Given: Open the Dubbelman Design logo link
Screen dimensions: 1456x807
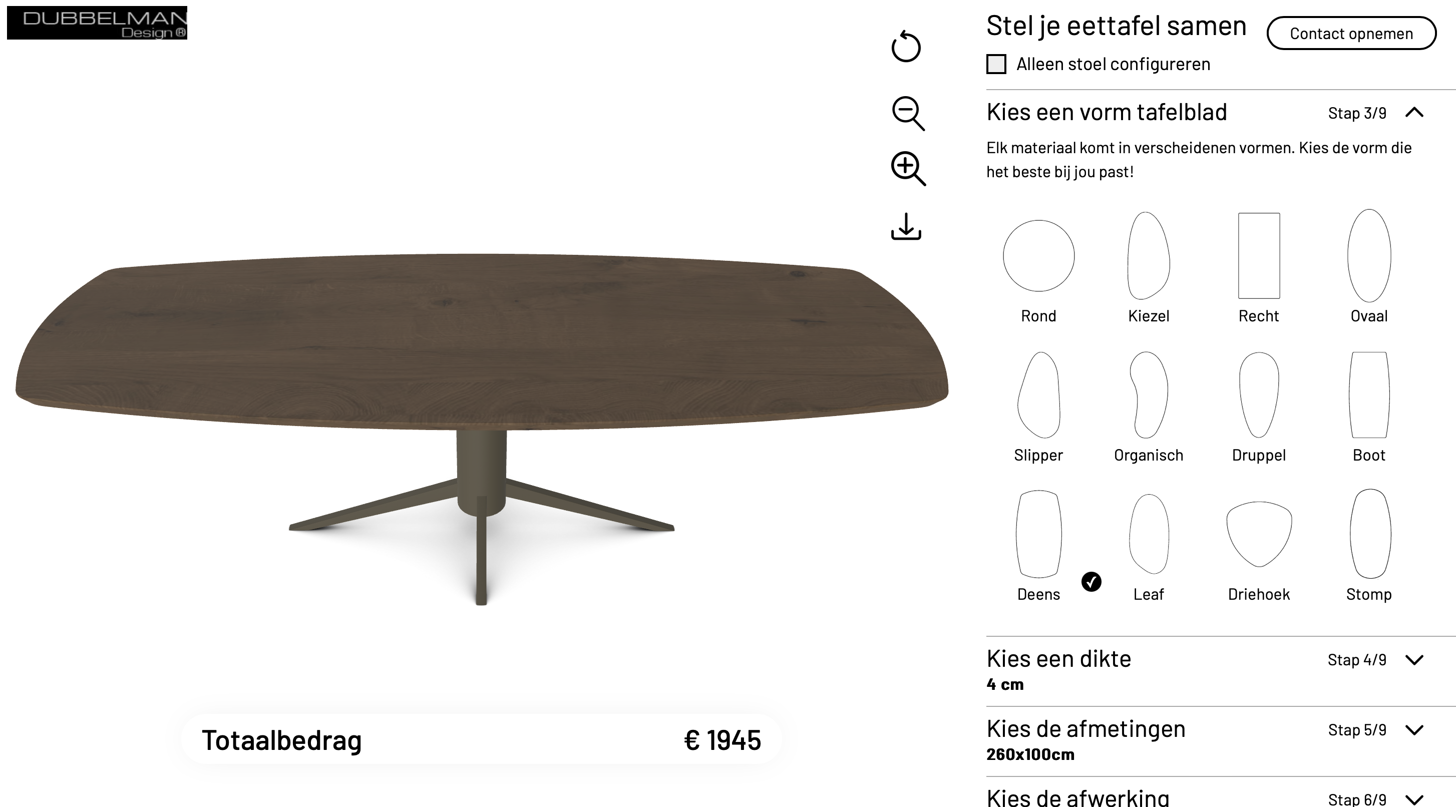Looking at the screenshot, I should (x=97, y=23).
